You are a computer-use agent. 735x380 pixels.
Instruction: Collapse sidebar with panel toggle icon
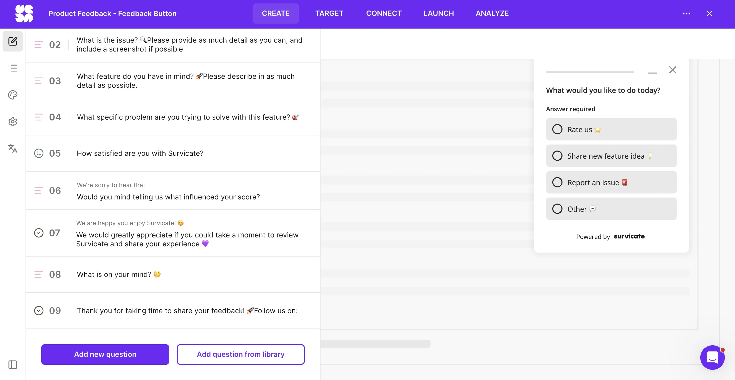tap(13, 364)
